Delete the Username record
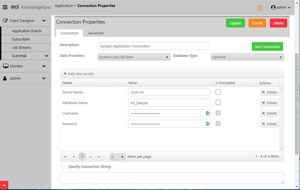This screenshot has height=190, width=300. tap(269, 113)
